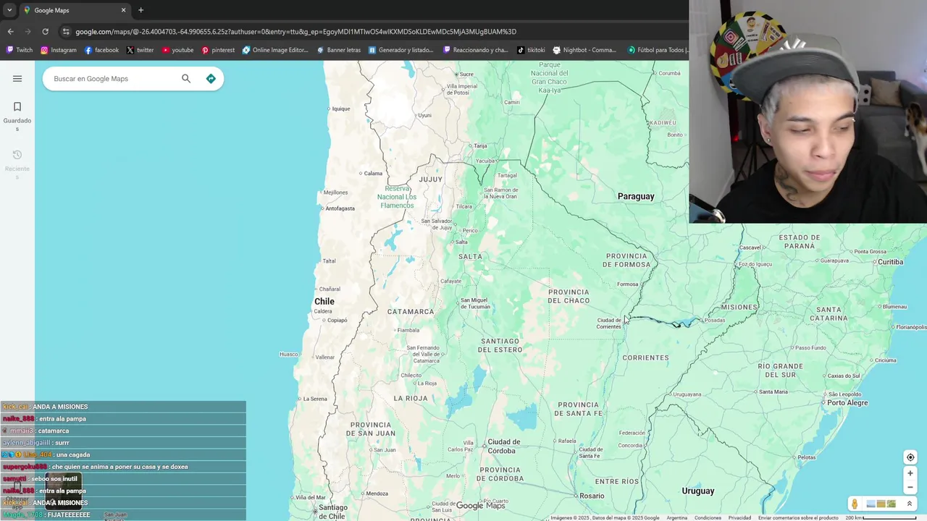This screenshot has height=521, width=927.
Task: Open the Fútbol para Todos bookmark
Action: coord(658,50)
